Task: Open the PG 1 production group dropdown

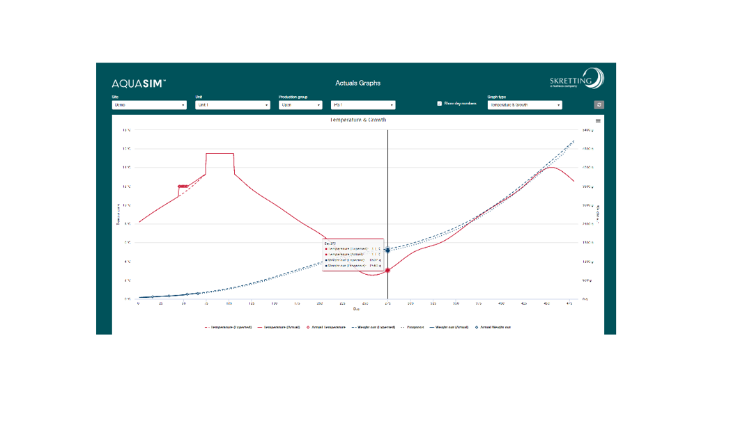Action: pos(363,105)
